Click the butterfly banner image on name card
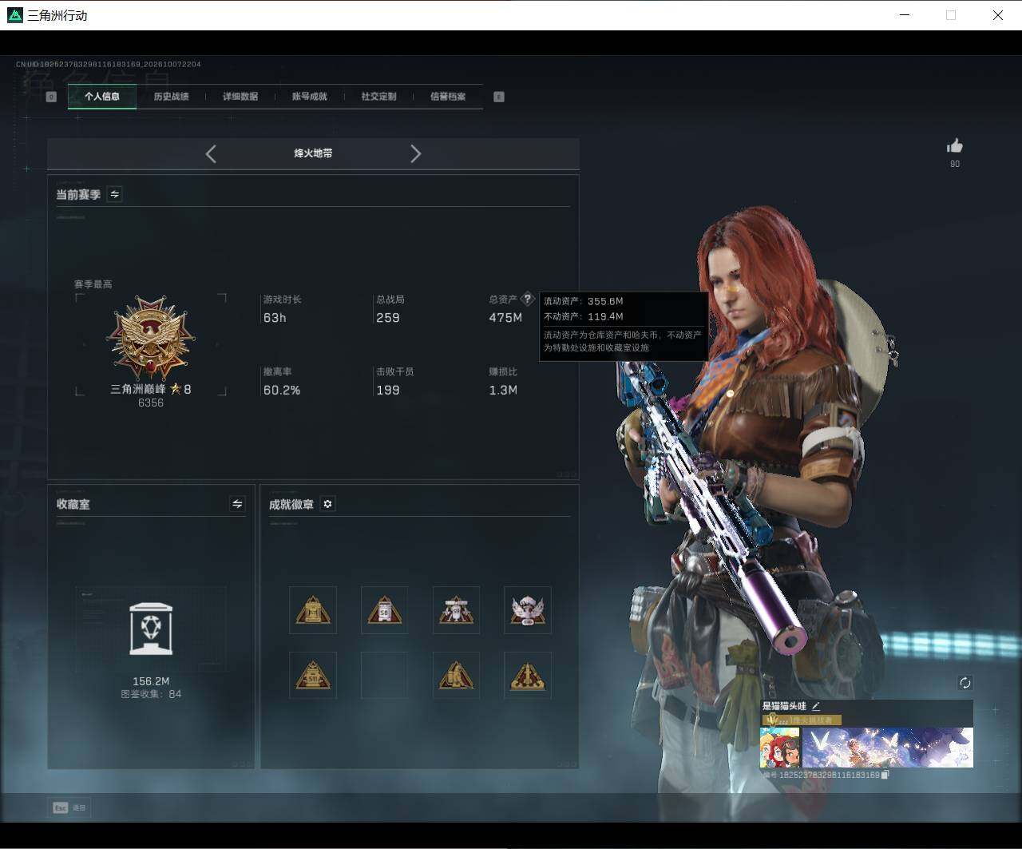Viewport: 1022px width, 849px height. click(x=887, y=748)
